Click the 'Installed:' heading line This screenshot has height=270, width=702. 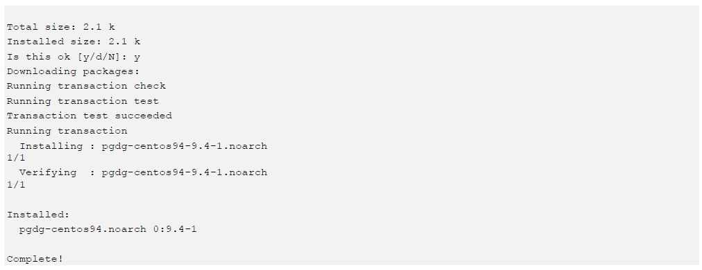point(39,215)
